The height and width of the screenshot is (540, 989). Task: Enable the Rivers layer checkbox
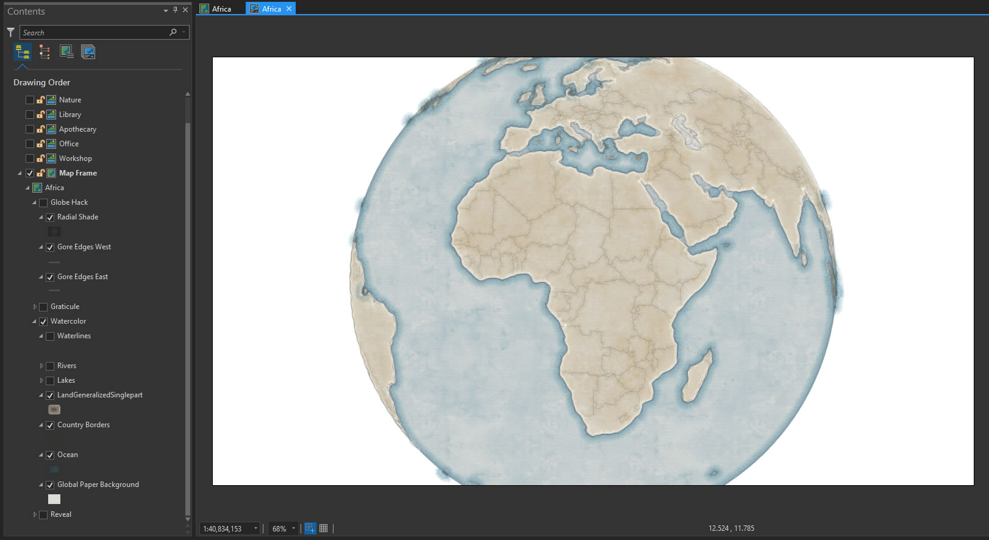click(50, 366)
